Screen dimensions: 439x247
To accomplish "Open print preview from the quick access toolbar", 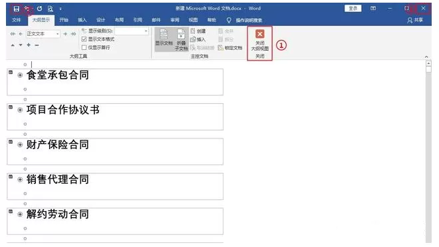I will click(x=51, y=9).
